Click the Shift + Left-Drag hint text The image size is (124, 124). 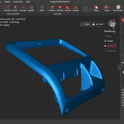click(11, 22)
